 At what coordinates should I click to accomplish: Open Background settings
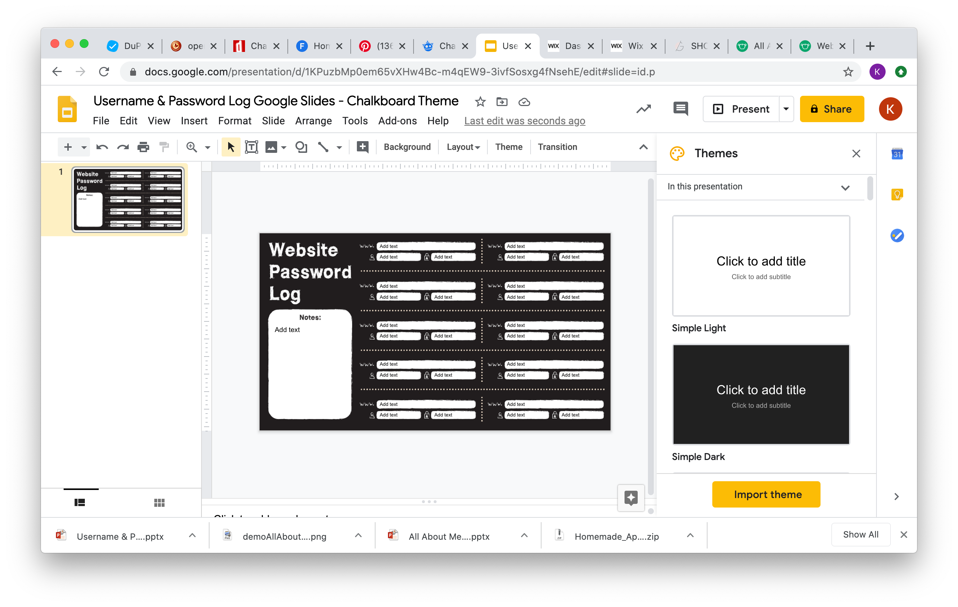coord(407,147)
